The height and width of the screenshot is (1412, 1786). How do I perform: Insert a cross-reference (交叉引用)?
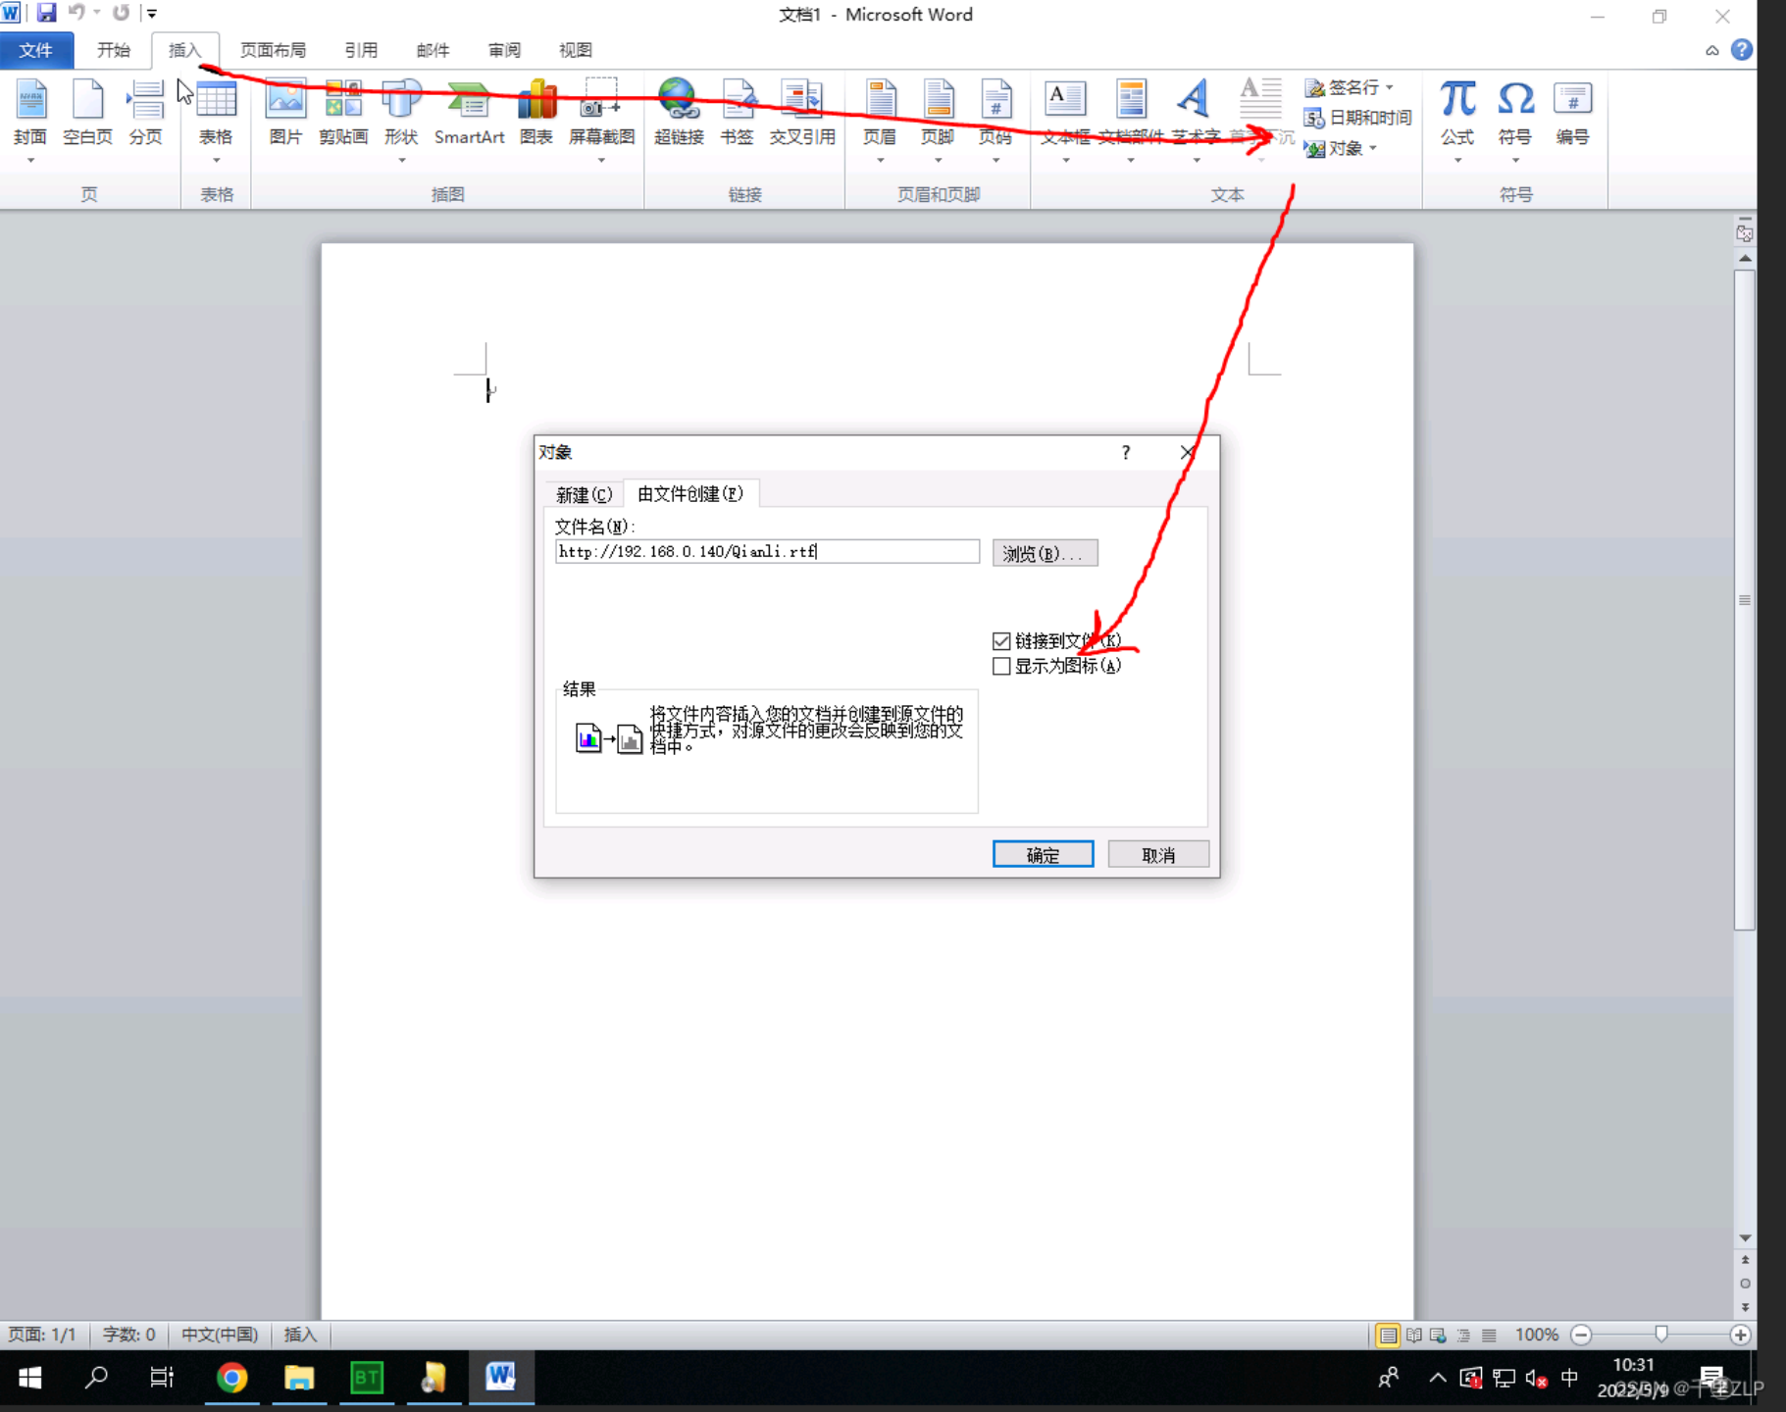[x=802, y=113]
